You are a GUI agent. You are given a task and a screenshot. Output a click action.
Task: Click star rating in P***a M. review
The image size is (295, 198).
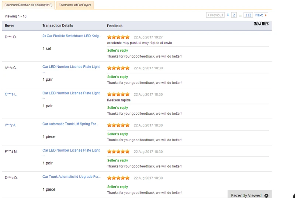(x=118, y=152)
